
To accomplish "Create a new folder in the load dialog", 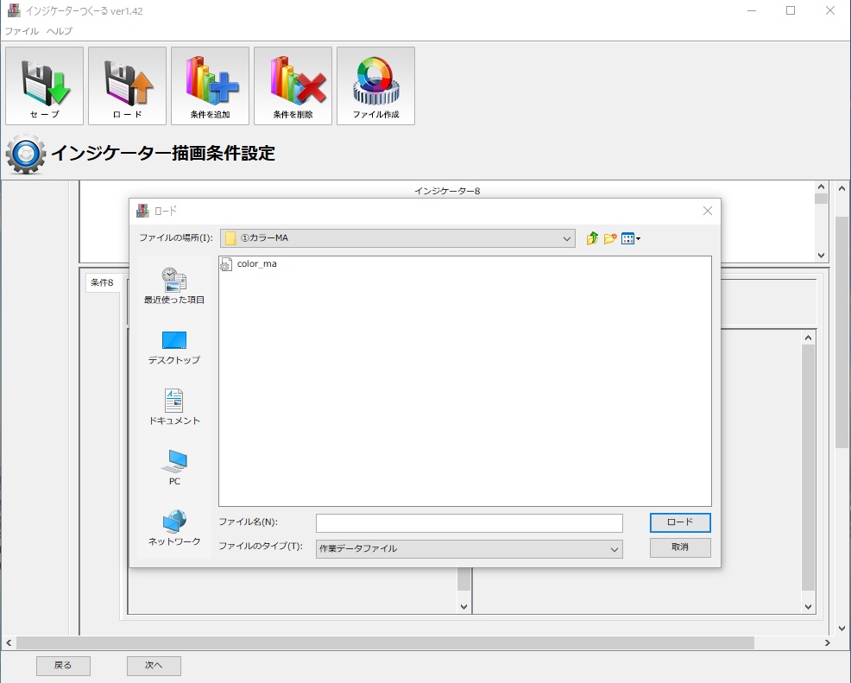I will click(609, 238).
